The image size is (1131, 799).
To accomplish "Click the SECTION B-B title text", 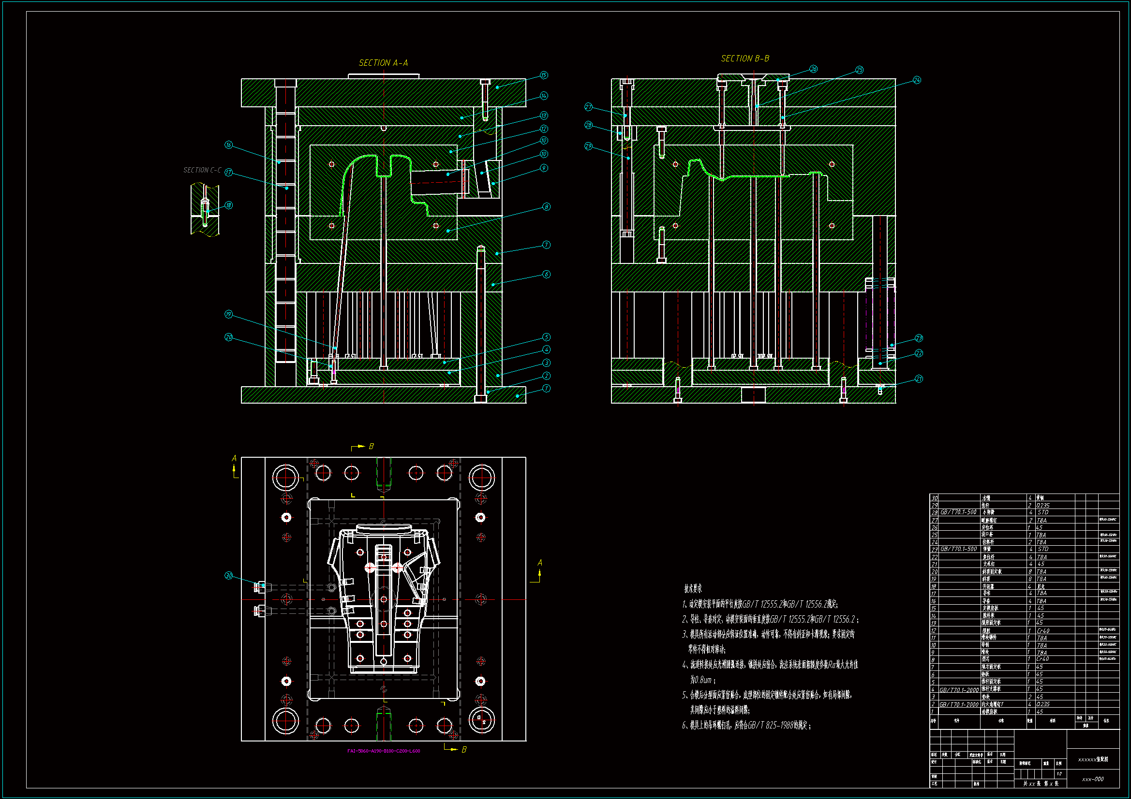I will [745, 58].
